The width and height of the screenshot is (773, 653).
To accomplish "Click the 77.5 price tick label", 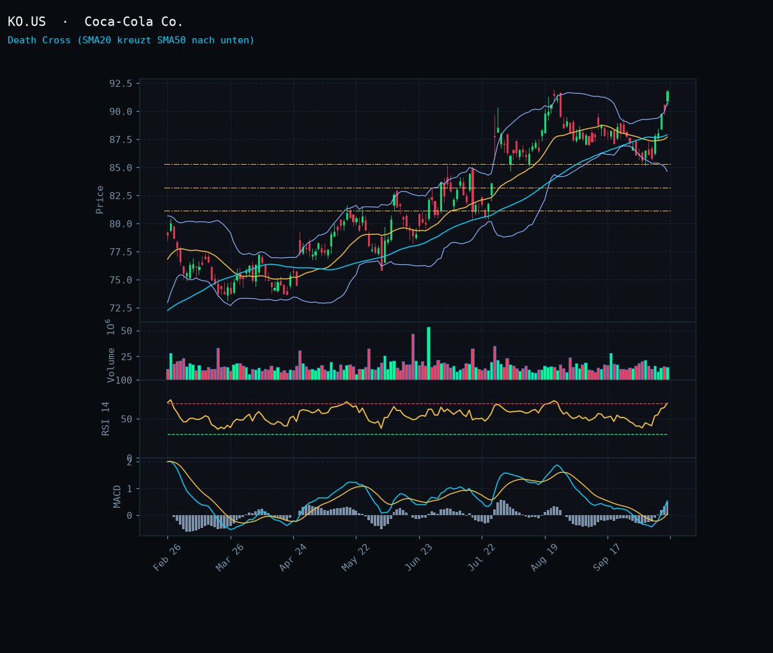I will click(x=121, y=252).
